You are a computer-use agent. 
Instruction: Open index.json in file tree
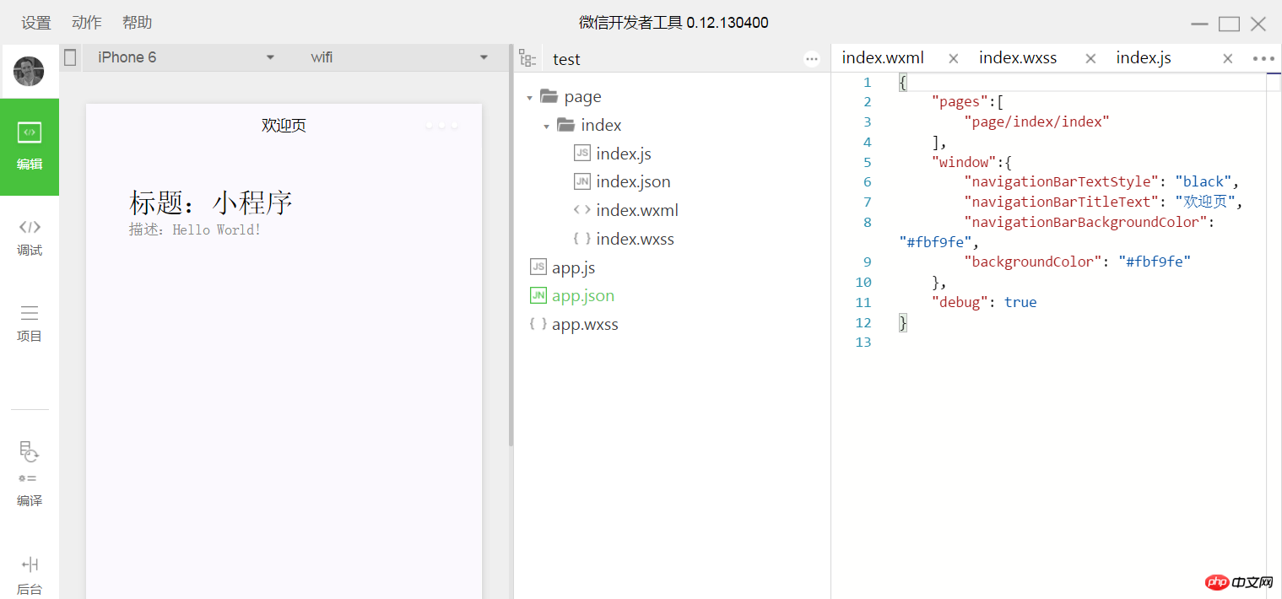tap(633, 181)
